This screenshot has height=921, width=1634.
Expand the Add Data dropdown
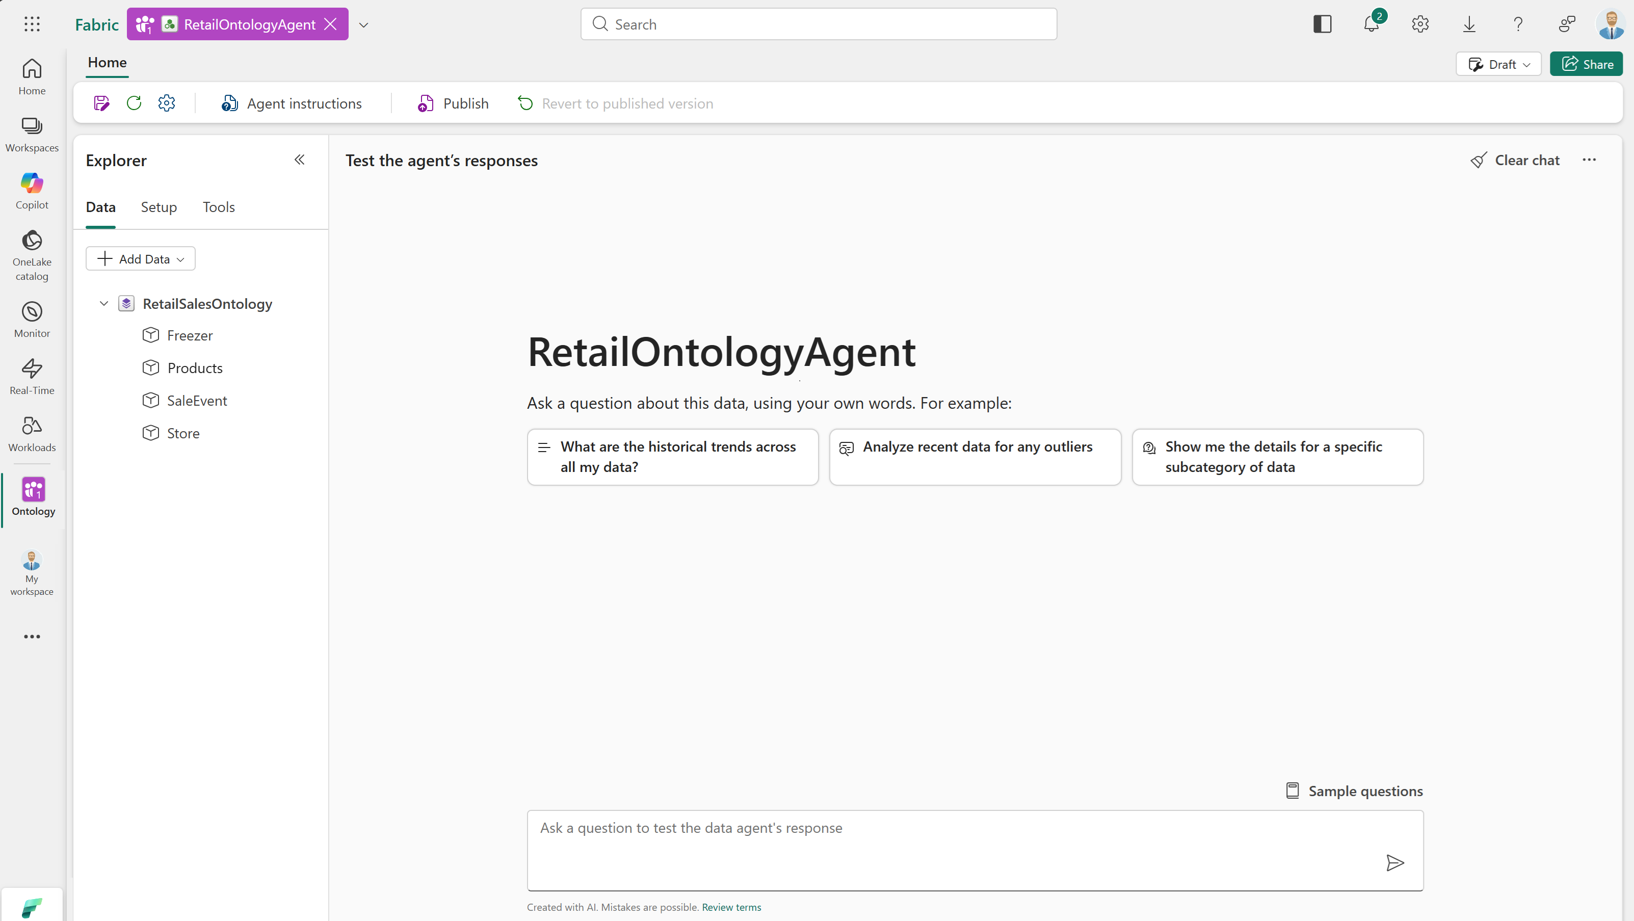pos(140,259)
